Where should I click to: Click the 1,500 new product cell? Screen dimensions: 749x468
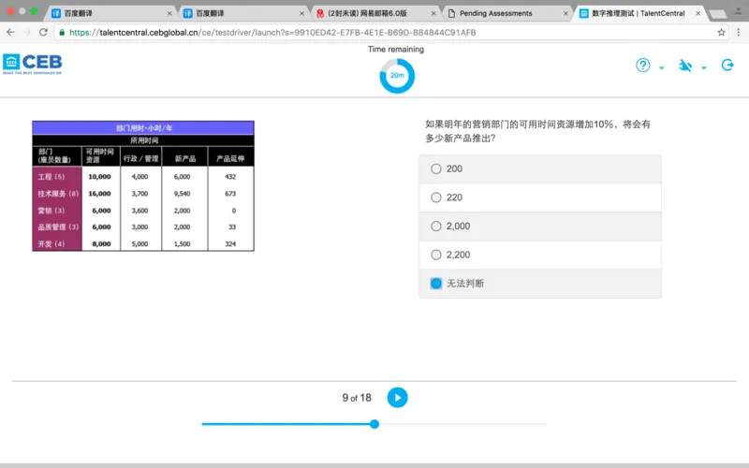pyautogui.click(x=182, y=244)
